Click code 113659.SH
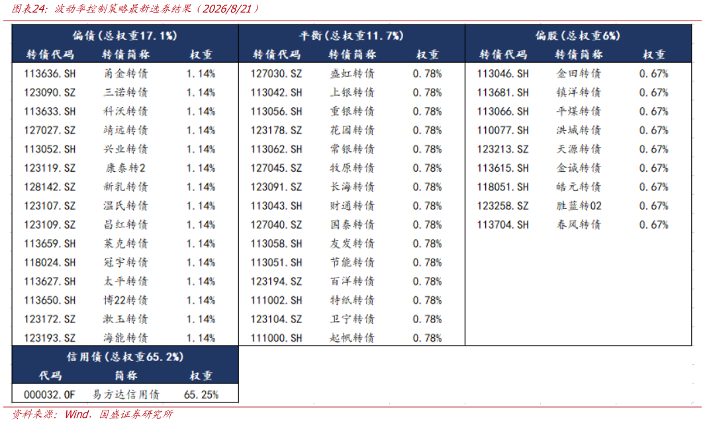This screenshot has width=705, height=423. (x=50, y=243)
